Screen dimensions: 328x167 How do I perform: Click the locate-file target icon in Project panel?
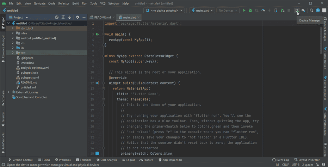click(56, 17)
